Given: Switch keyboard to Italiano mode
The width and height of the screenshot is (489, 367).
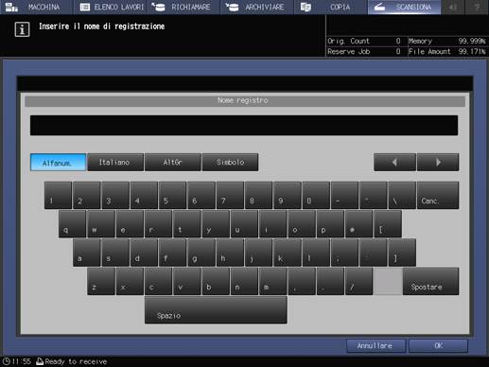Looking at the screenshot, I should point(115,163).
